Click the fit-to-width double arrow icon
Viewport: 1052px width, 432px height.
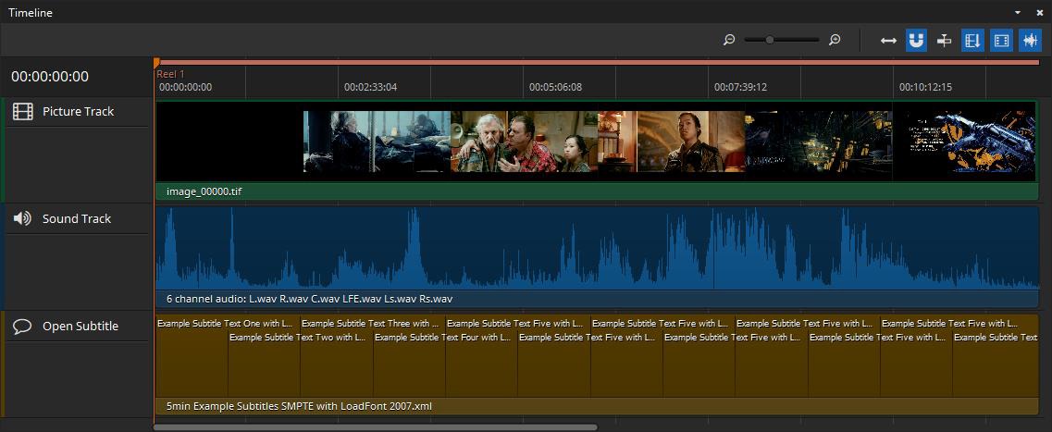pyautogui.click(x=888, y=40)
